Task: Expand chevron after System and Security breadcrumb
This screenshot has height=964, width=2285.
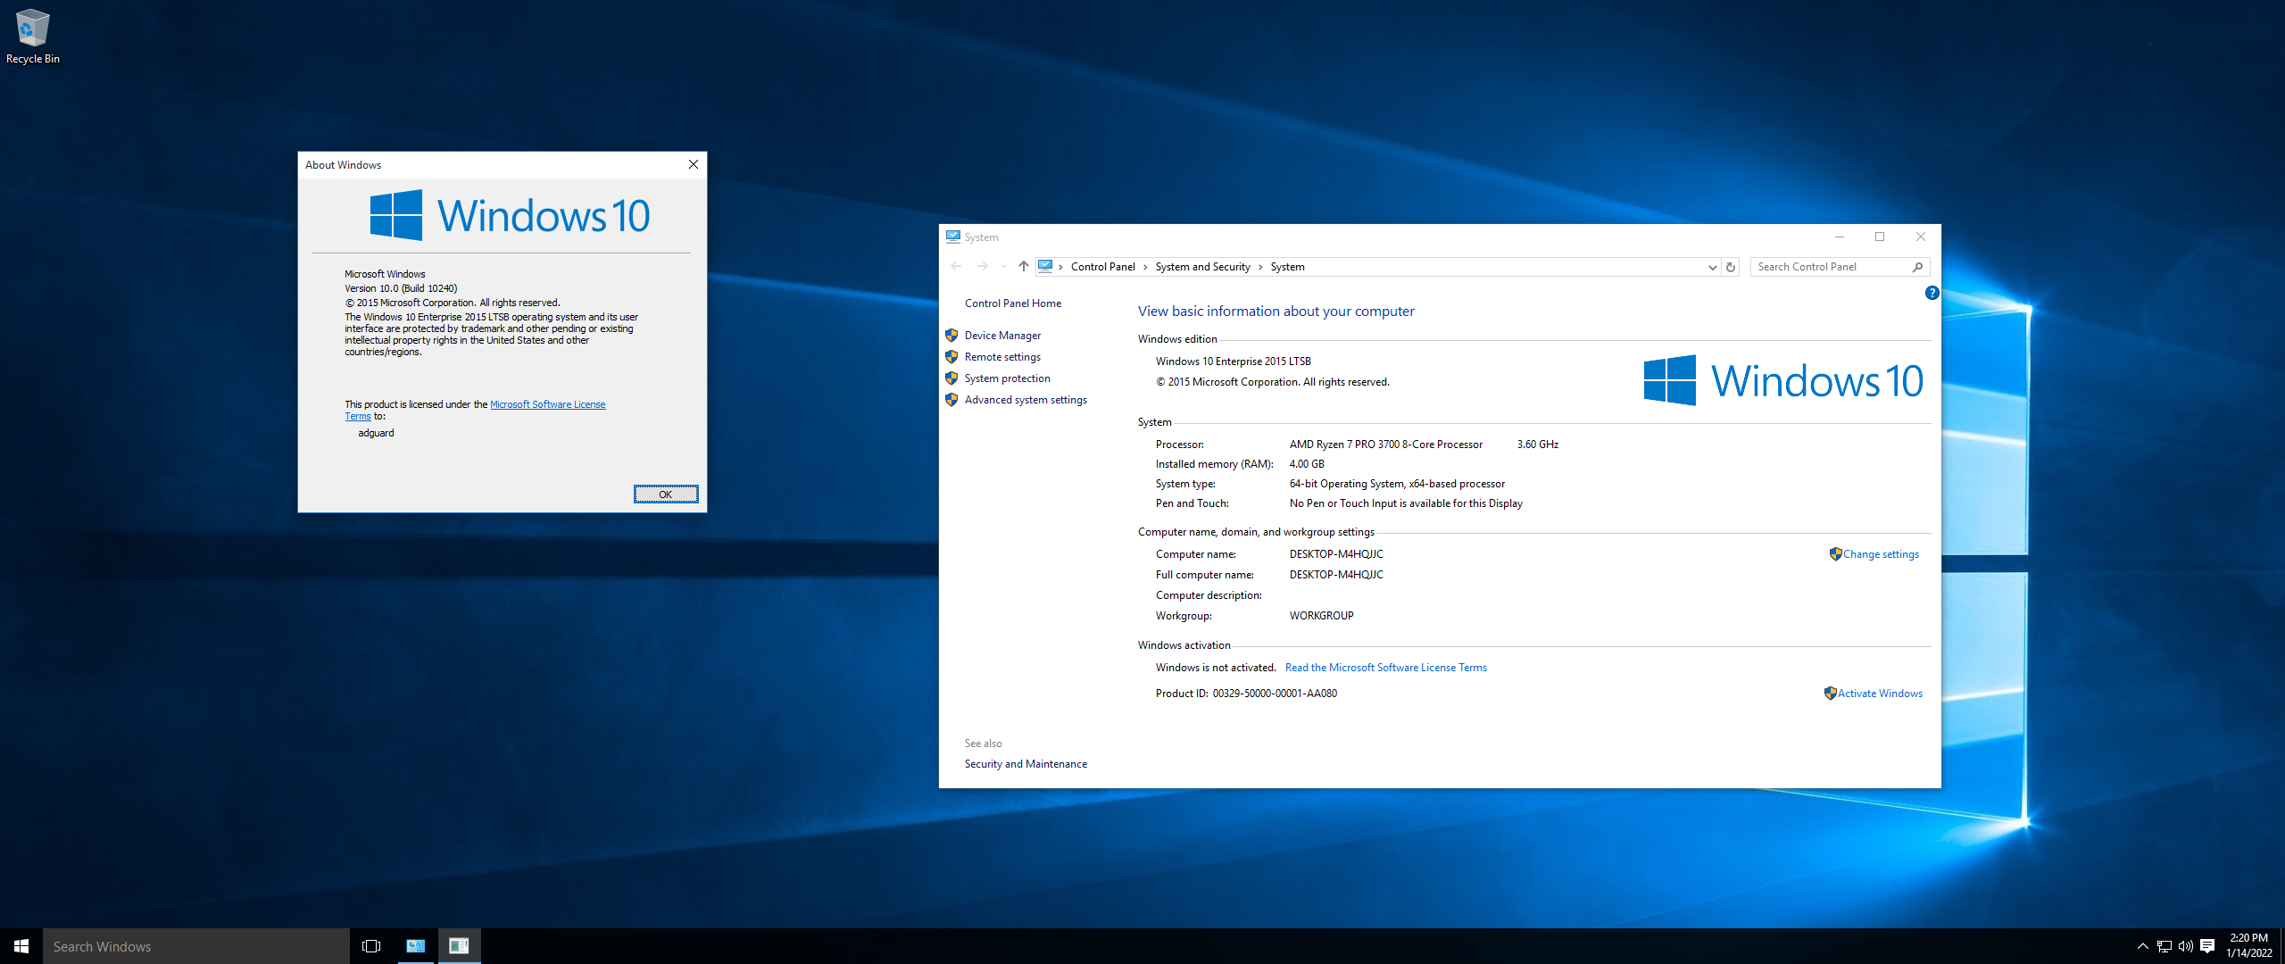Action: click(x=1260, y=267)
